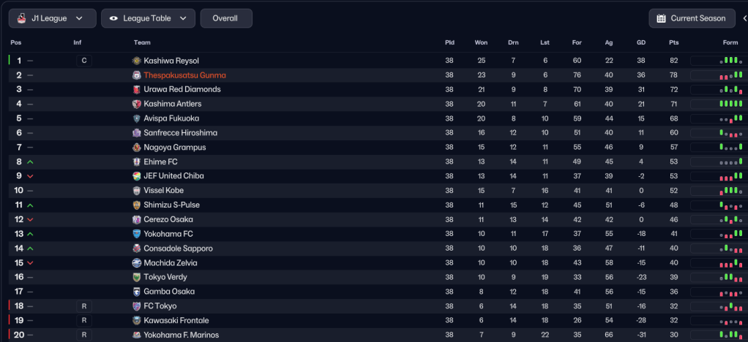The height and width of the screenshot is (342, 748).
Task: Click the Kashiwa Reysol club badge
Action: pos(137,61)
